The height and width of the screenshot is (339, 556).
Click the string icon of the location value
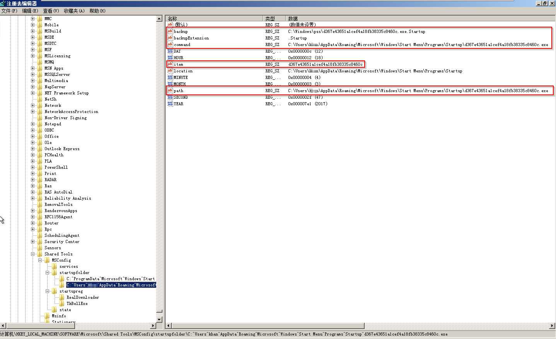170,71
